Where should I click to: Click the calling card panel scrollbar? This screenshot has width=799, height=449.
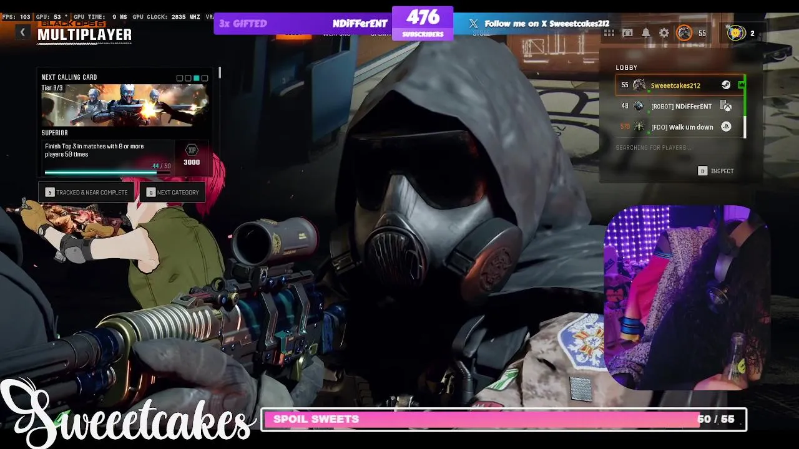coord(220,73)
